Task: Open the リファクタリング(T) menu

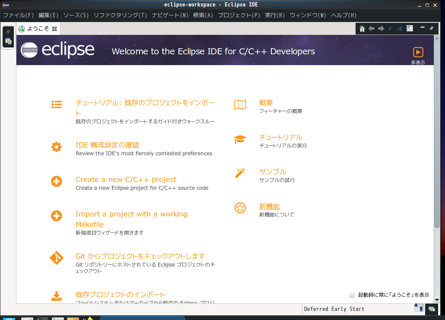Action: click(121, 15)
